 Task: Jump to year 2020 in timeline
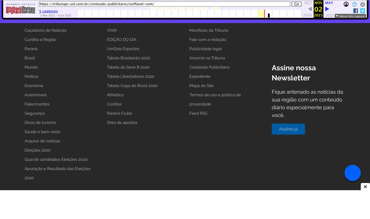click(x=307, y=15)
